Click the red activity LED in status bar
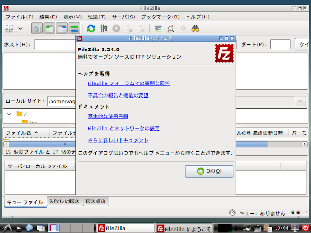The image size is (311, 233). tap(298, 212)
